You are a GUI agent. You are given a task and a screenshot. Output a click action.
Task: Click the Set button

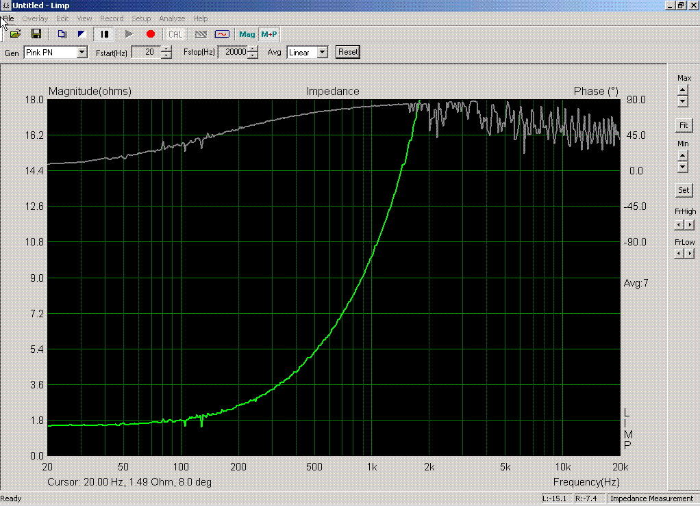(x=683, y=190)
